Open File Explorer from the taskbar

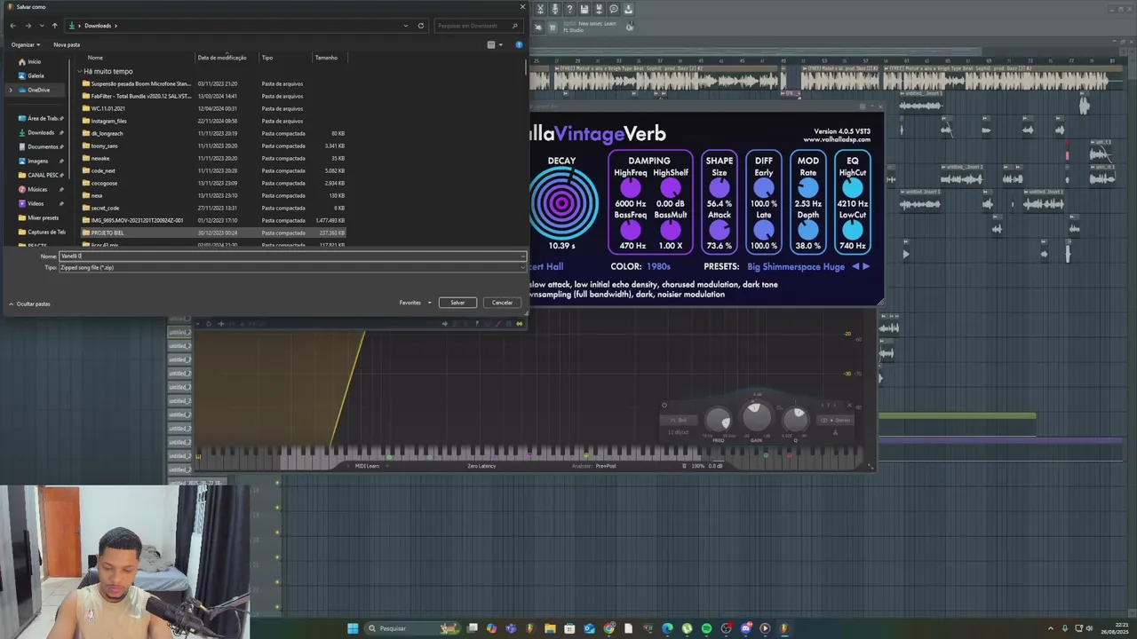(x=550, y=628)
